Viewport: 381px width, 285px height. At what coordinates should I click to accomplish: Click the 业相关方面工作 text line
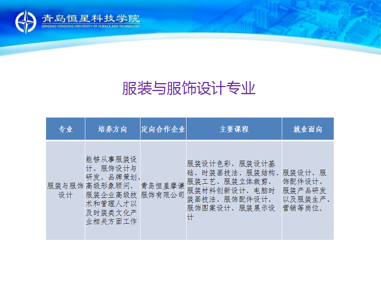coord(111,221)
